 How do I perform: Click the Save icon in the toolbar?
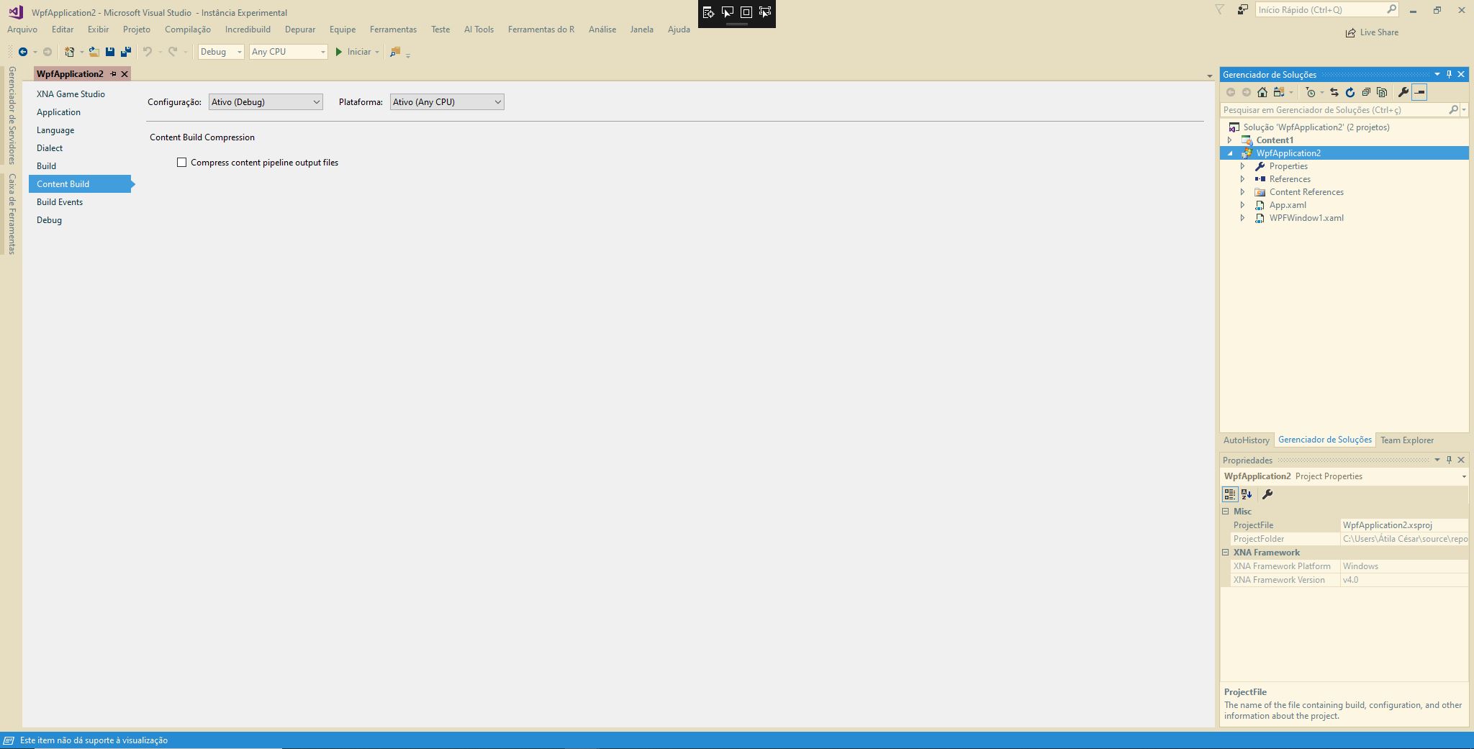109,51
